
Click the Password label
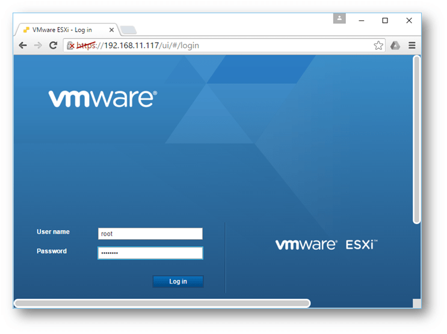[52, 251]
